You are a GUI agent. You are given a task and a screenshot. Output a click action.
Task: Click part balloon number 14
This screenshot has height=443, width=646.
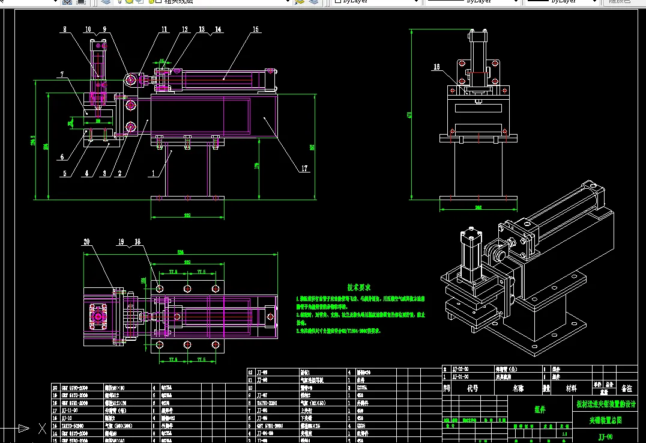[218, 29]
